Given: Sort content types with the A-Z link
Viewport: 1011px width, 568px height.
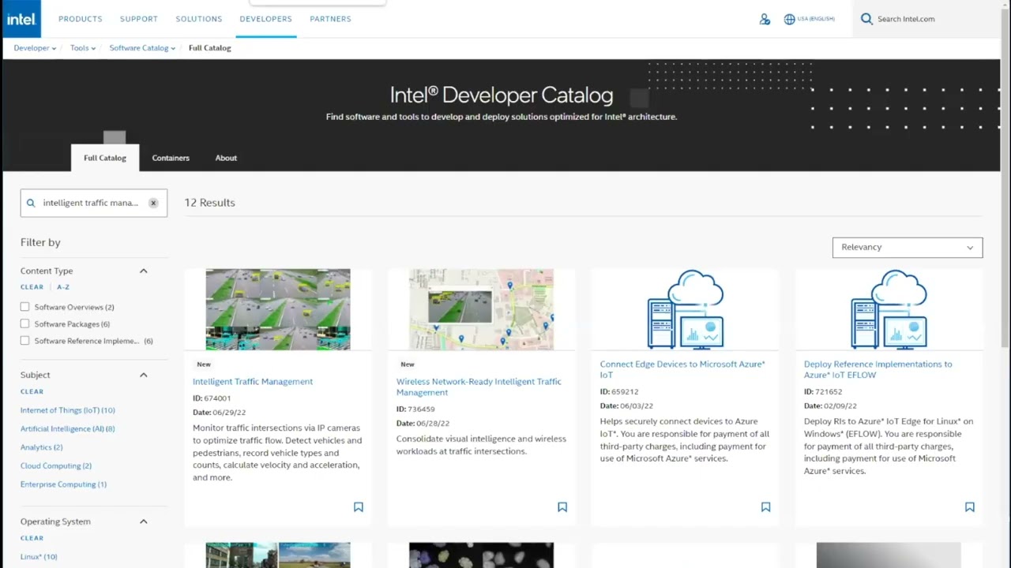Looking at the screenshot, I should (63, 287).
